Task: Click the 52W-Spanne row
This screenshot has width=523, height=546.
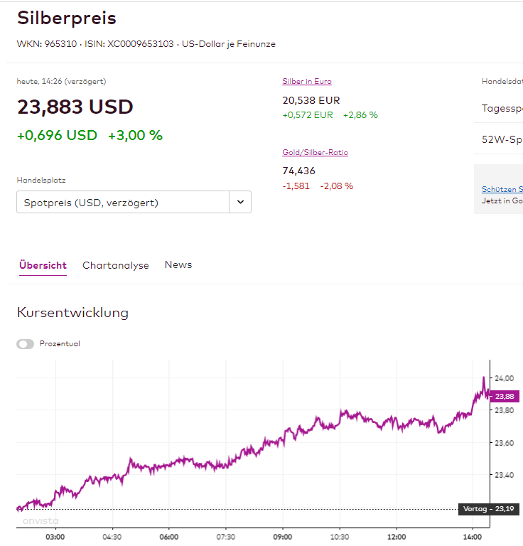Action: (502, 140)
